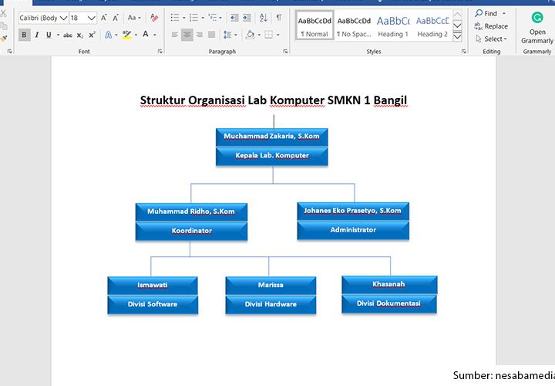Click the Sort A-Z icon
This screenshot has height=386, width=555.
263,17
